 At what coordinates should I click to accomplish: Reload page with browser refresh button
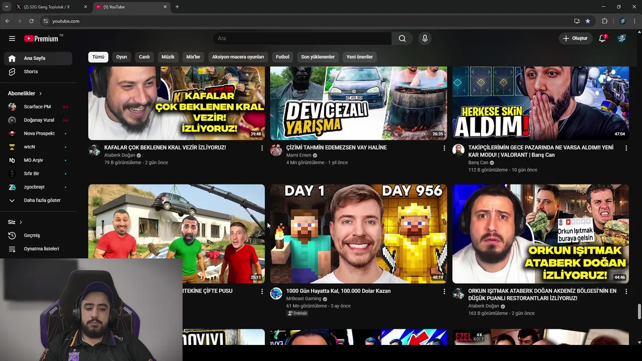pos(31,21)
